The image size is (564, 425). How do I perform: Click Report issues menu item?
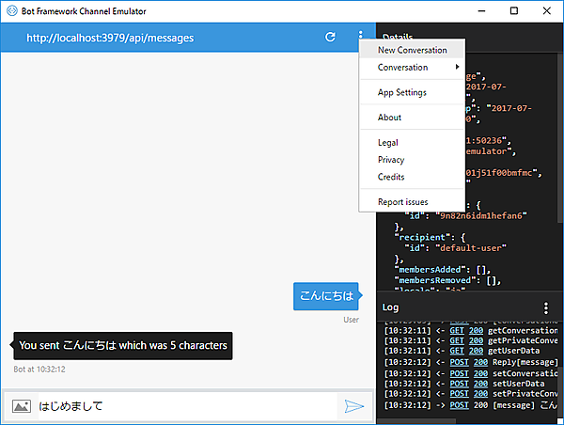point(413,202)
